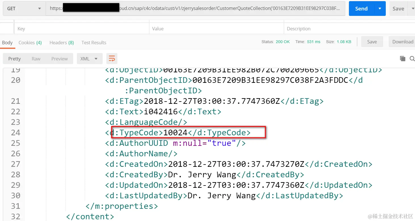Save the request using top Save button

(x=398, y=9)
